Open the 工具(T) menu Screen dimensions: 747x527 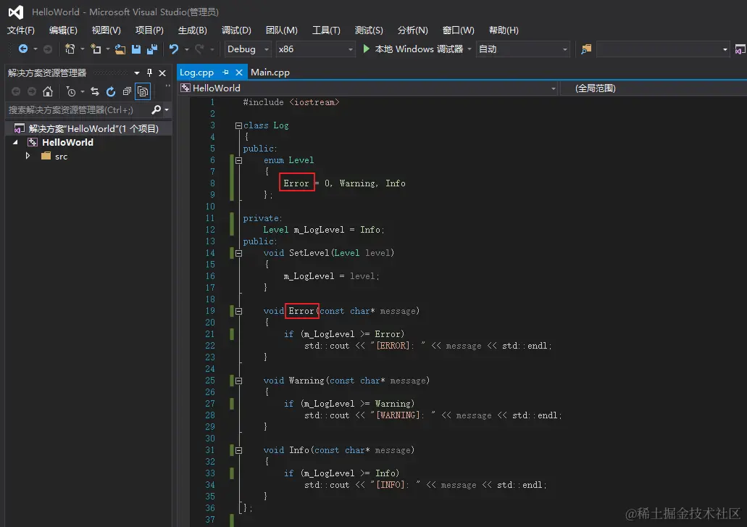tap(326, 30)
